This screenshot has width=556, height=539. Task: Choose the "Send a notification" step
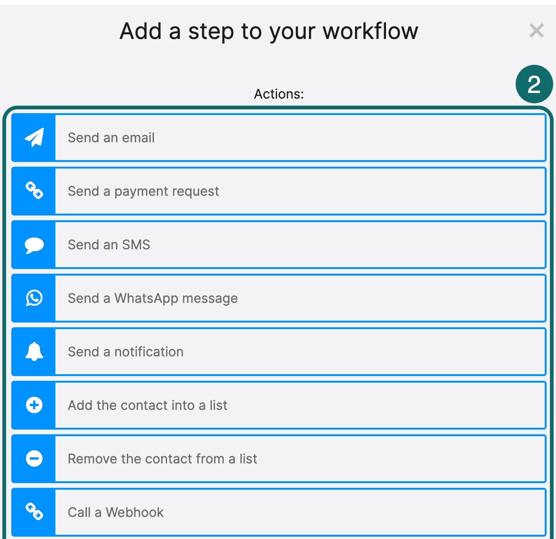[126, 352]
